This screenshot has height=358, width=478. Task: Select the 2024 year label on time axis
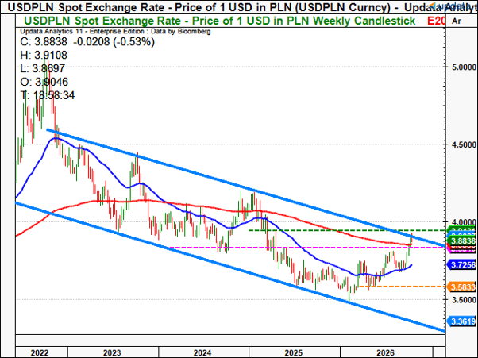point(202,352)
